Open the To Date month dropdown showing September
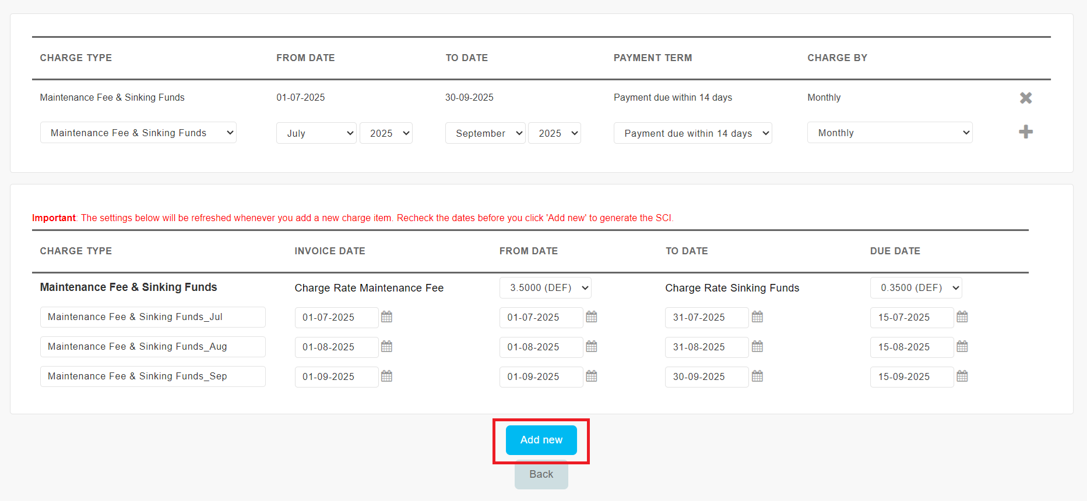The width and height of the screenshot is (1087, 501). click(x=485, y=133)
